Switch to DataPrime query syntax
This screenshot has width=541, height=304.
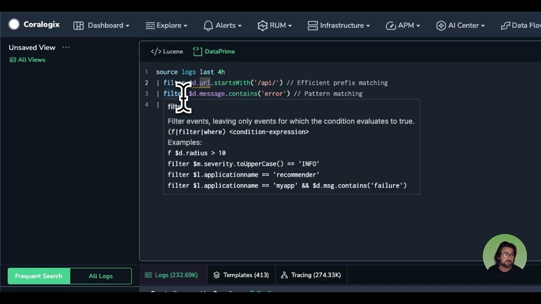pyautogui.click(x=214, y=52)
